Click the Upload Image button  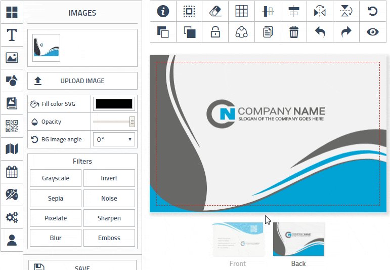pos(82,81)
